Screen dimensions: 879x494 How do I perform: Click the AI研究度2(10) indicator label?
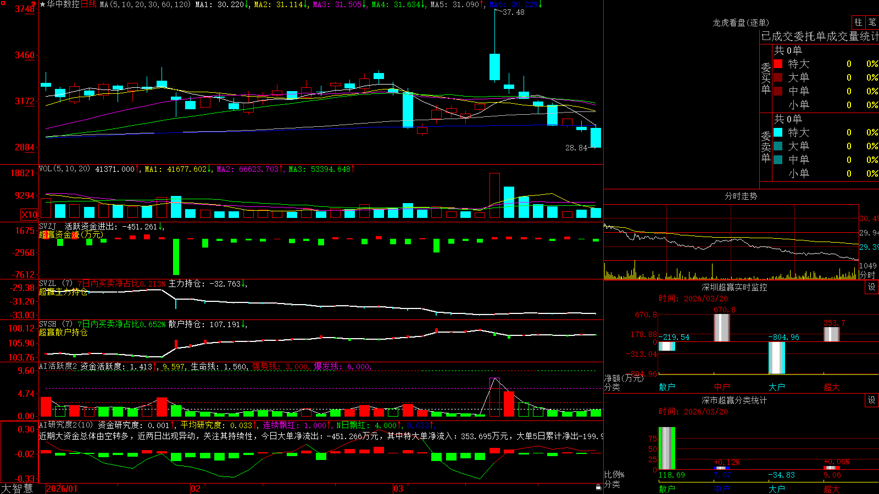(66, 425)
